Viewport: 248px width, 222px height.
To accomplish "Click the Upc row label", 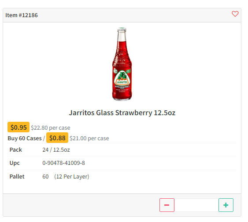I will pyautogui.click(x=15, y=163).
